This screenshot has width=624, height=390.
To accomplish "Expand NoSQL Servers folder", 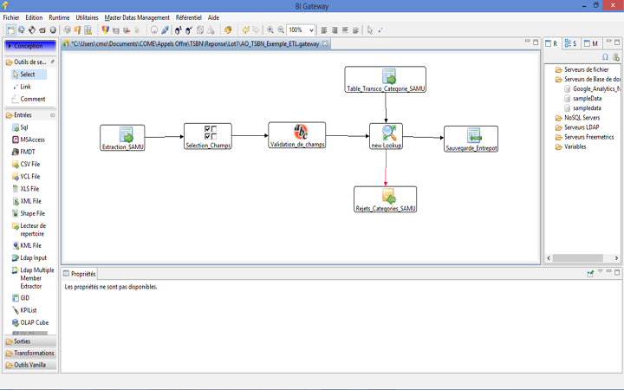I will (x=577, y=117).
